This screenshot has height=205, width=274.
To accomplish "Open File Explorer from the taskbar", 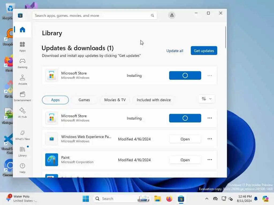I will 157,199.
